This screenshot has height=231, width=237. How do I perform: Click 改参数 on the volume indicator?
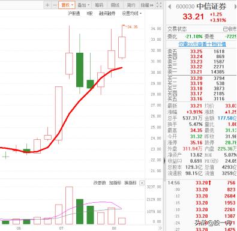tap(100, 182)
